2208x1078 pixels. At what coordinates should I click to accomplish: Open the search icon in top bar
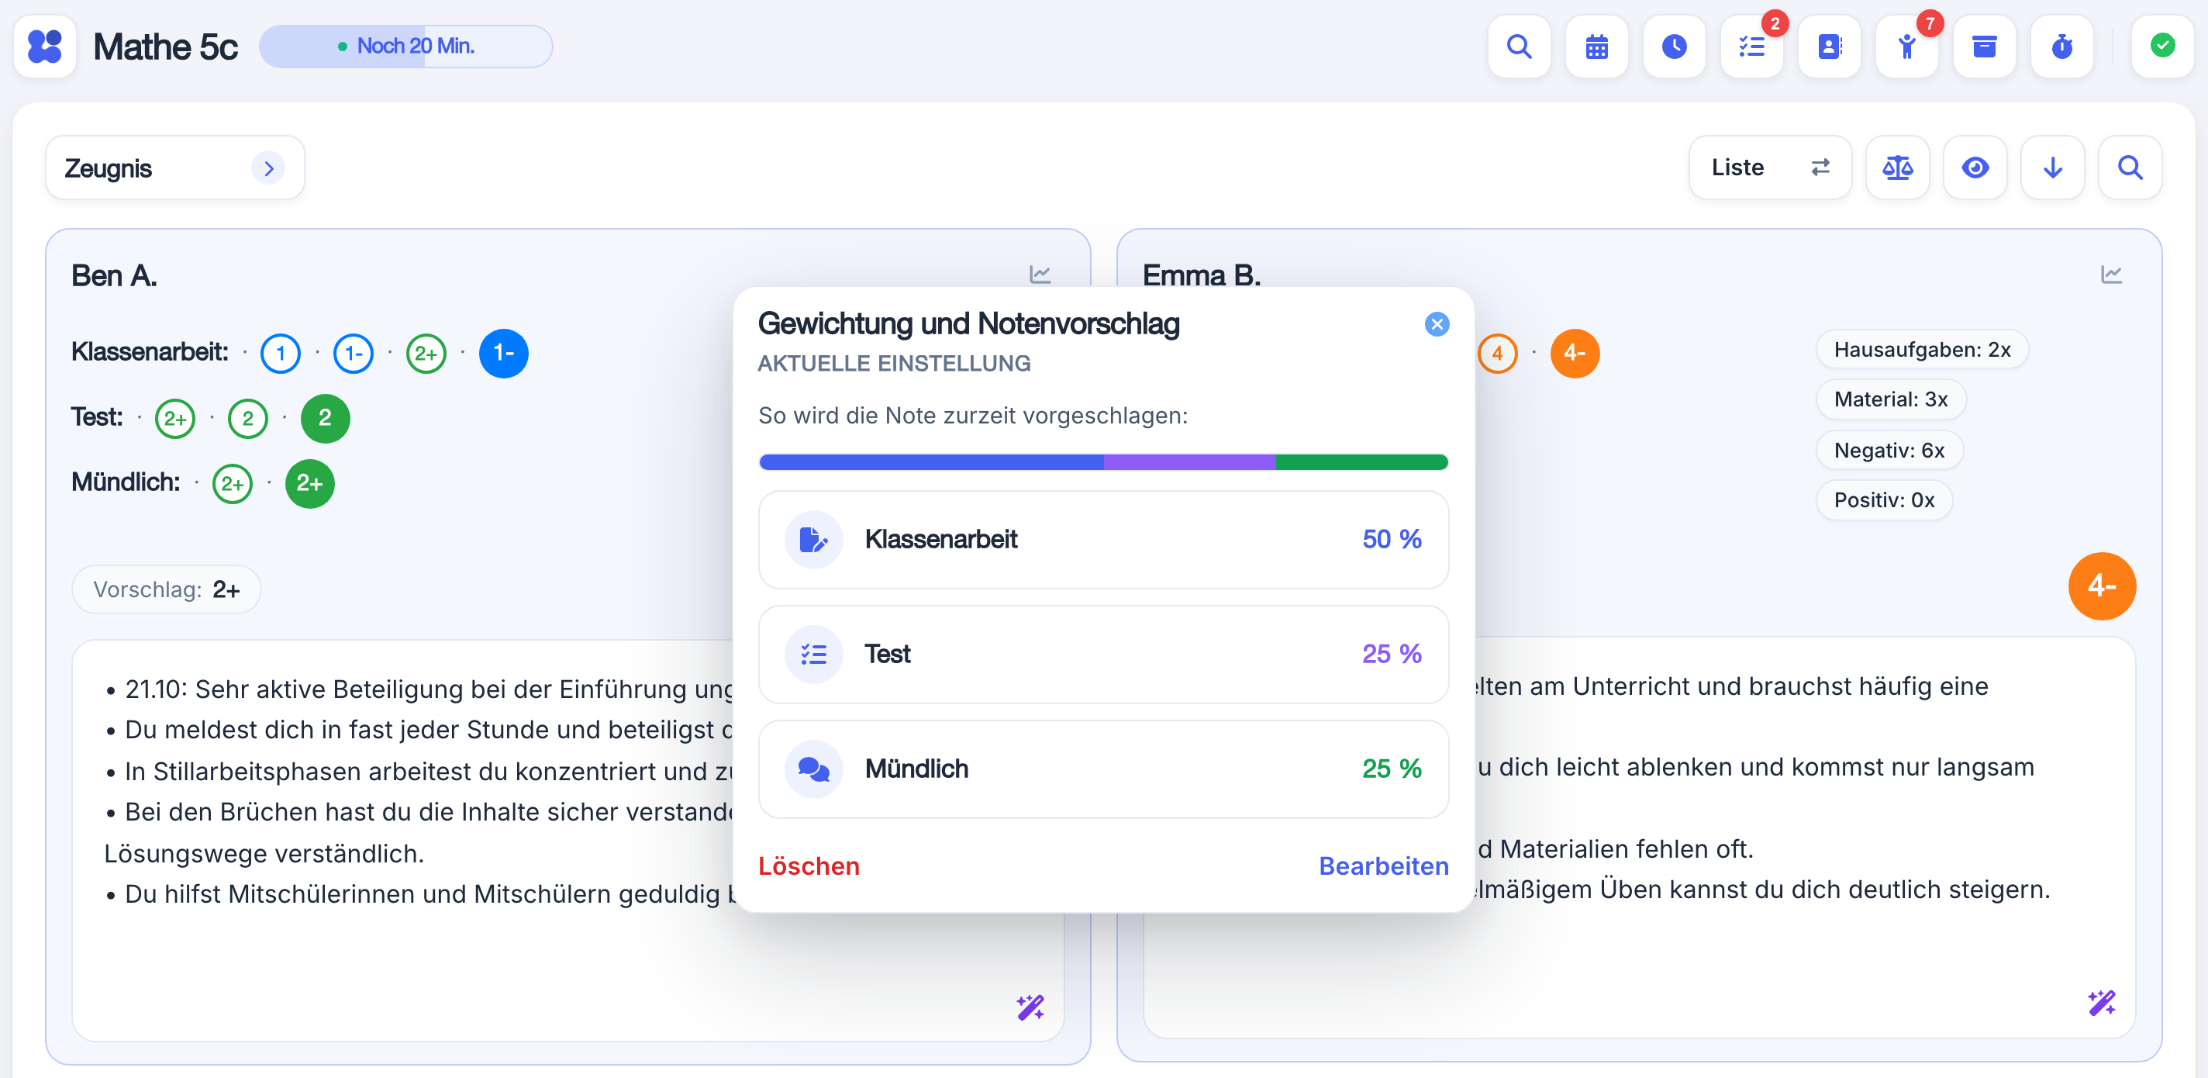tap(1519, 47)
